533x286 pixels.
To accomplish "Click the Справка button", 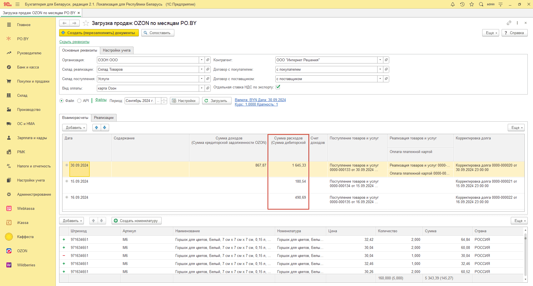I will (x=514, y=33).
